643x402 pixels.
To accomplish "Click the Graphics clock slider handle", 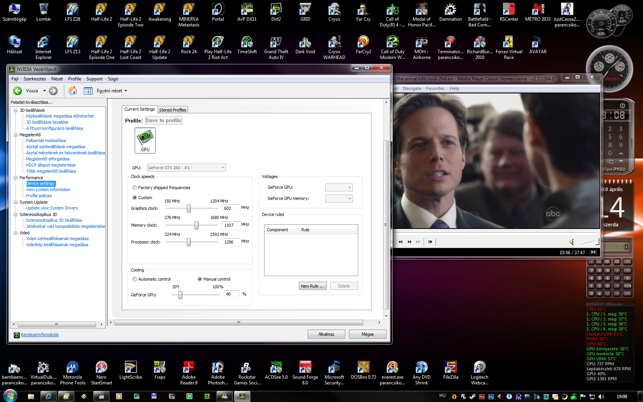I will (x=189, y=208).
